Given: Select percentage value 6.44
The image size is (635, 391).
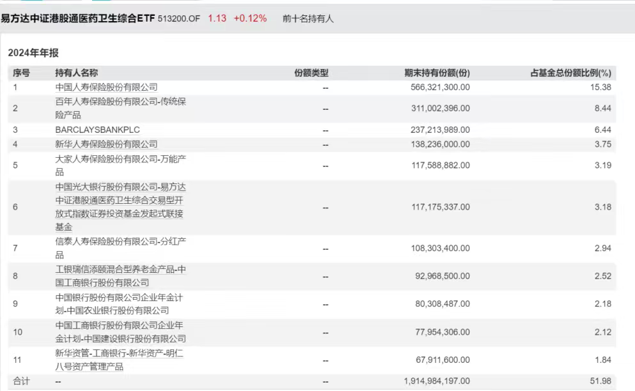Looking at the screenshot, I should coord(603,130).
